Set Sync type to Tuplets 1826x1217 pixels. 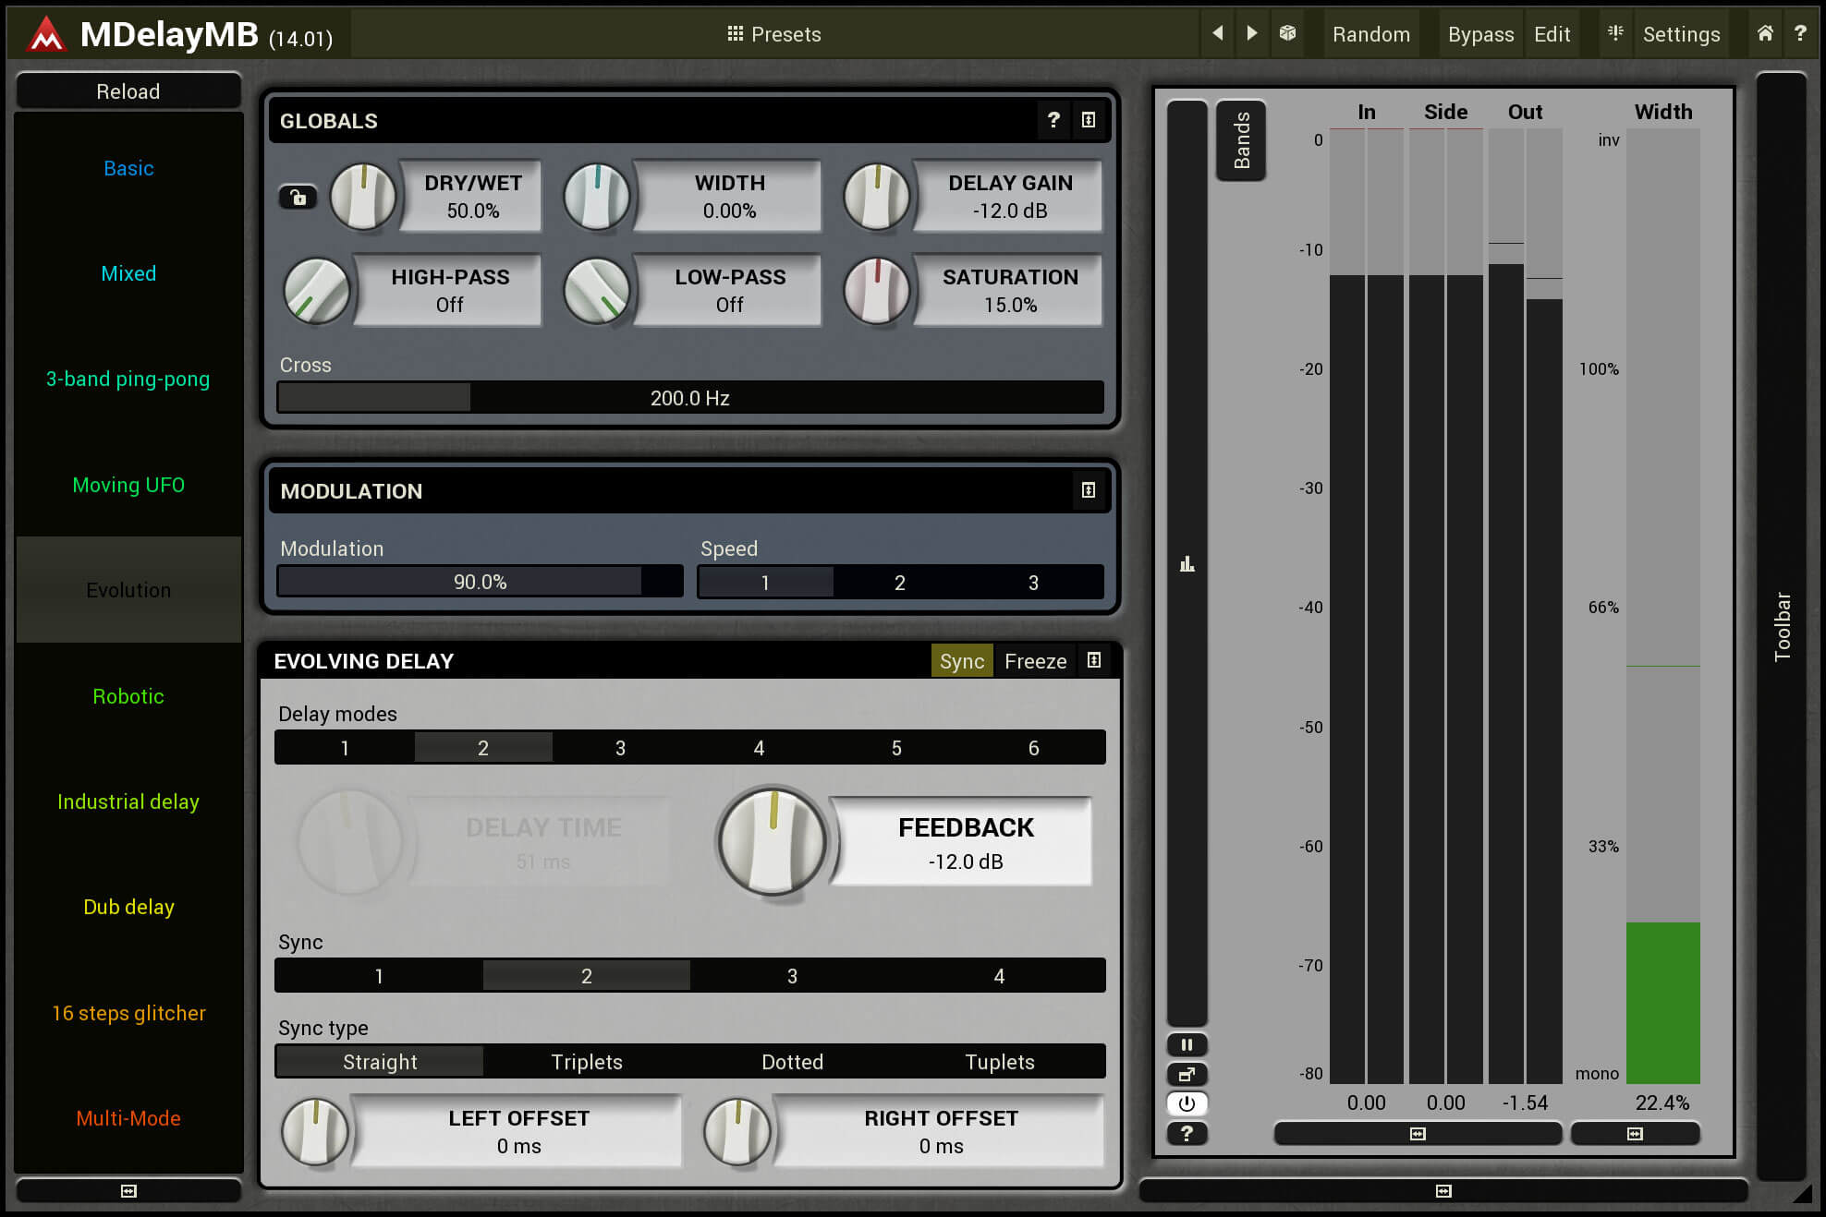[x=1000, y=1062]
